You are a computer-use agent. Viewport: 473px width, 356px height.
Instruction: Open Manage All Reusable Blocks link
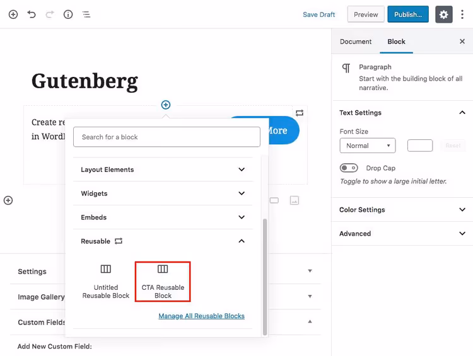coord(202,316)
